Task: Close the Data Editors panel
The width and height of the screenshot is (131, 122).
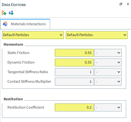Action: coord(128,4)
